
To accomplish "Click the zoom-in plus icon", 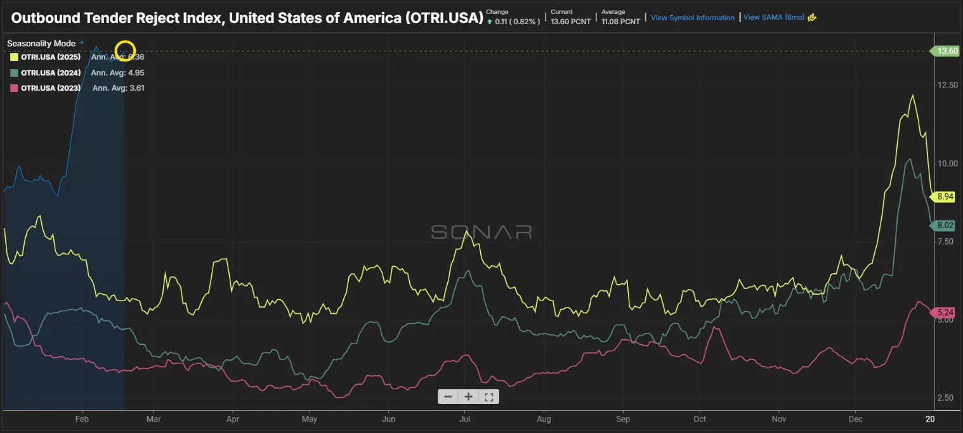I will click(x=469, y=396).
